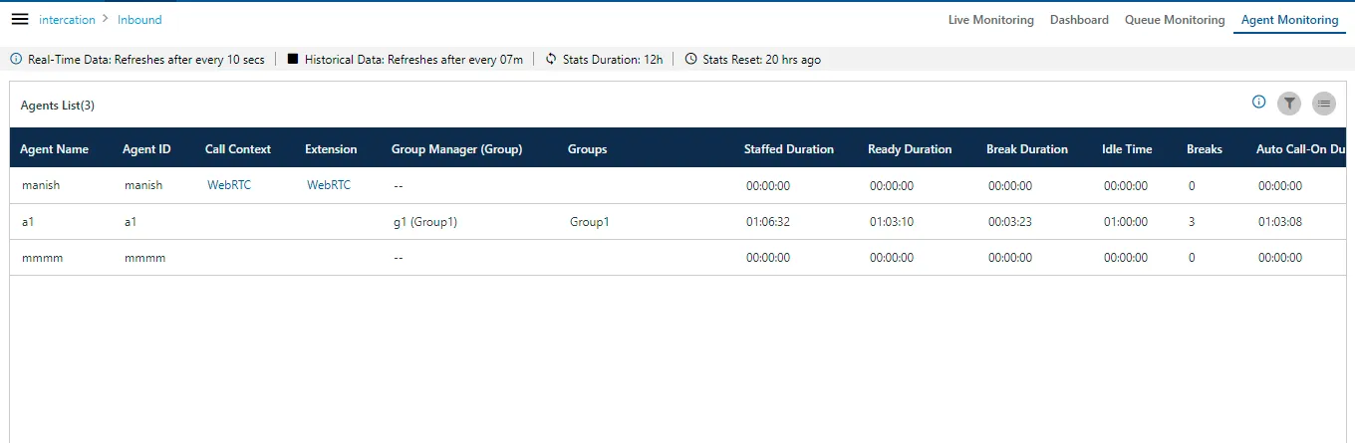Click the Auto Call-On column header
This screenshot has height=443, width=1355.
[1302, 149]
